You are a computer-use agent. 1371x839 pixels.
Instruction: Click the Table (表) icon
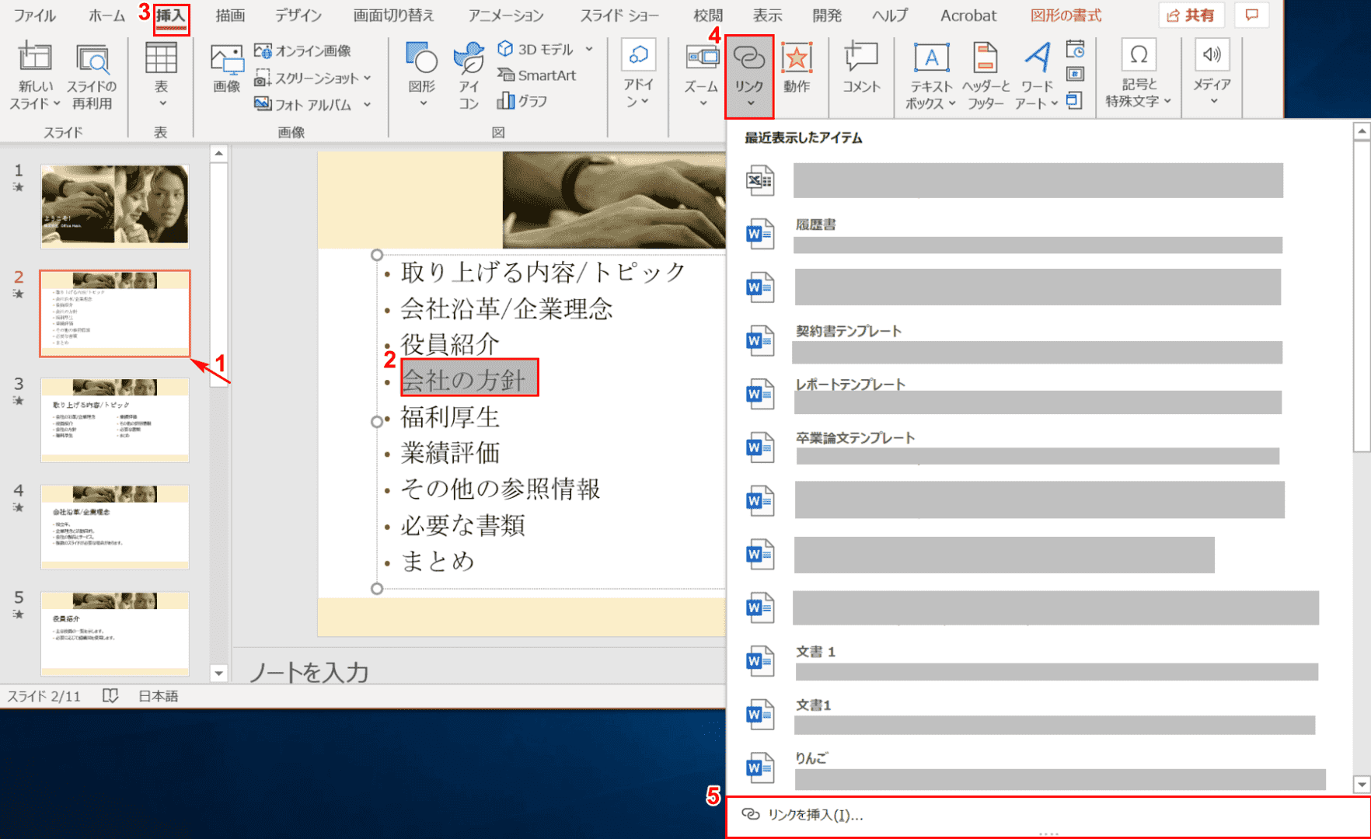(x=161, y=58)
